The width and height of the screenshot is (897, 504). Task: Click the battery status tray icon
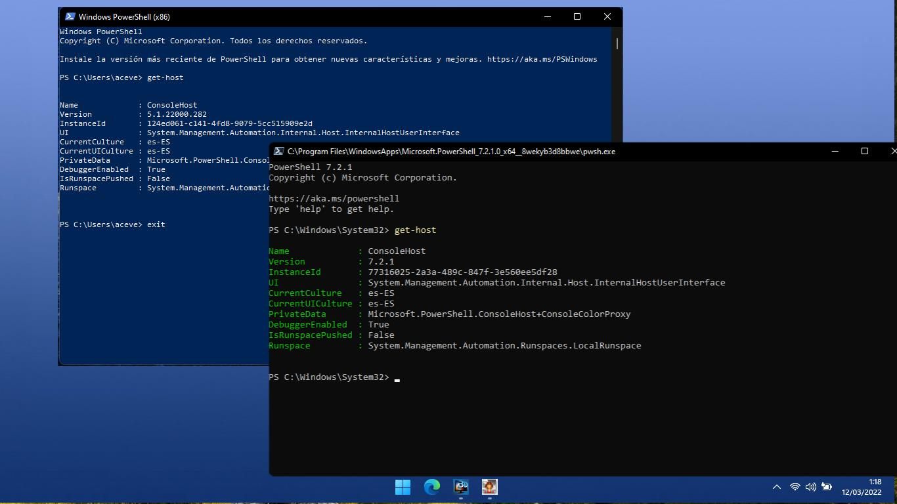point(827,487)
